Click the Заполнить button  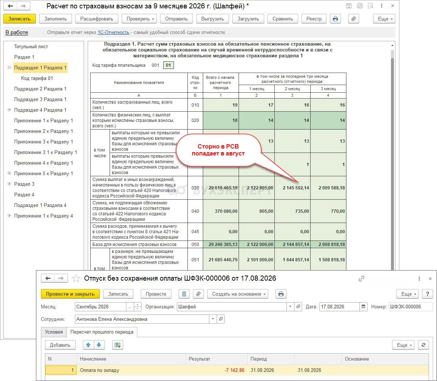click(x=56, y=19)
